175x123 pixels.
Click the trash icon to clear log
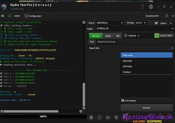116,117
